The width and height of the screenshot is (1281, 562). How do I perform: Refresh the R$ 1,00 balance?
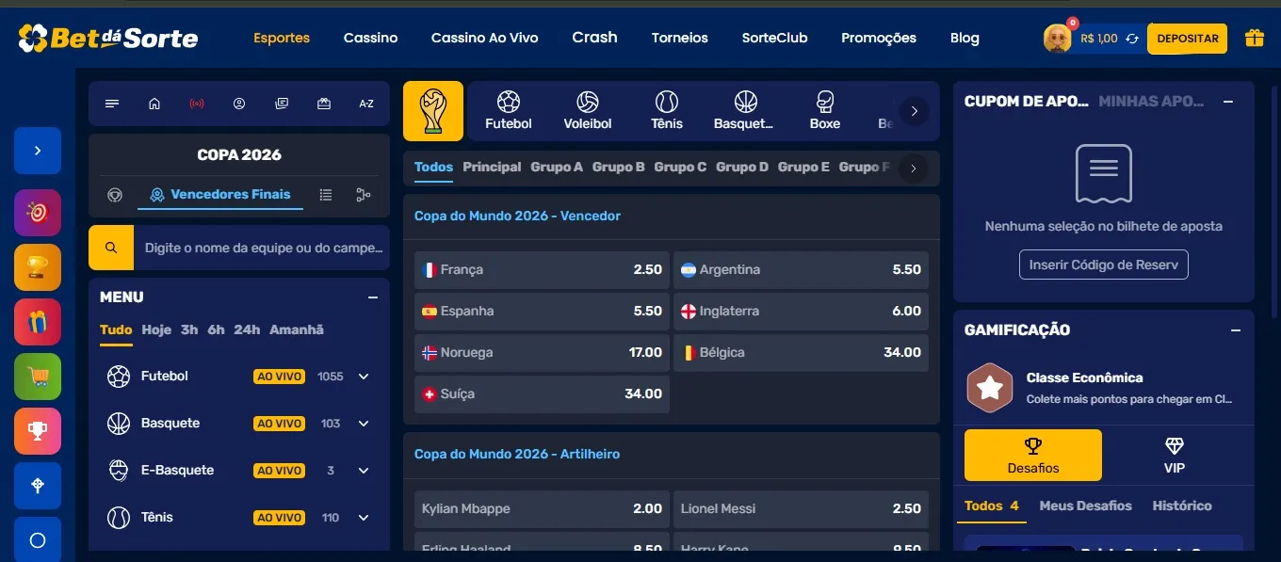coord(1132,39)
